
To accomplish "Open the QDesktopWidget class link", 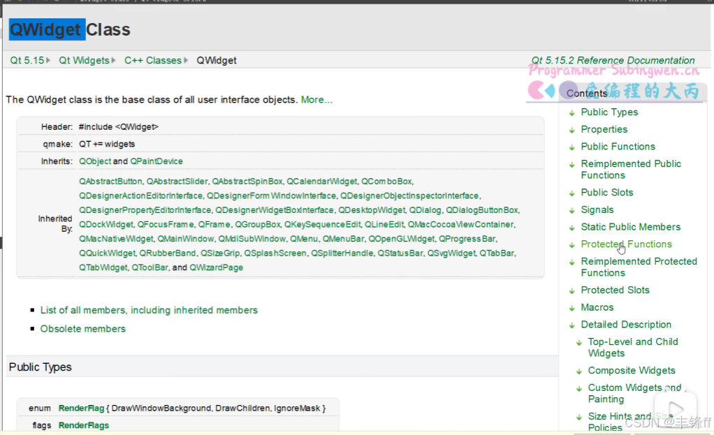I will pos(372,210).
